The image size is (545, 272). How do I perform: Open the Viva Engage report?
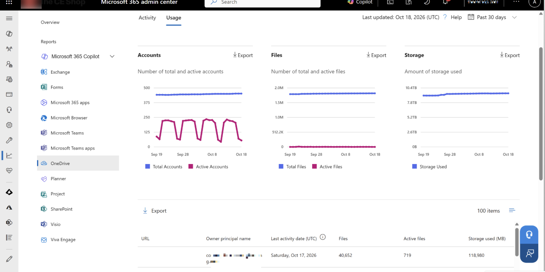click(x=63, y=240)
